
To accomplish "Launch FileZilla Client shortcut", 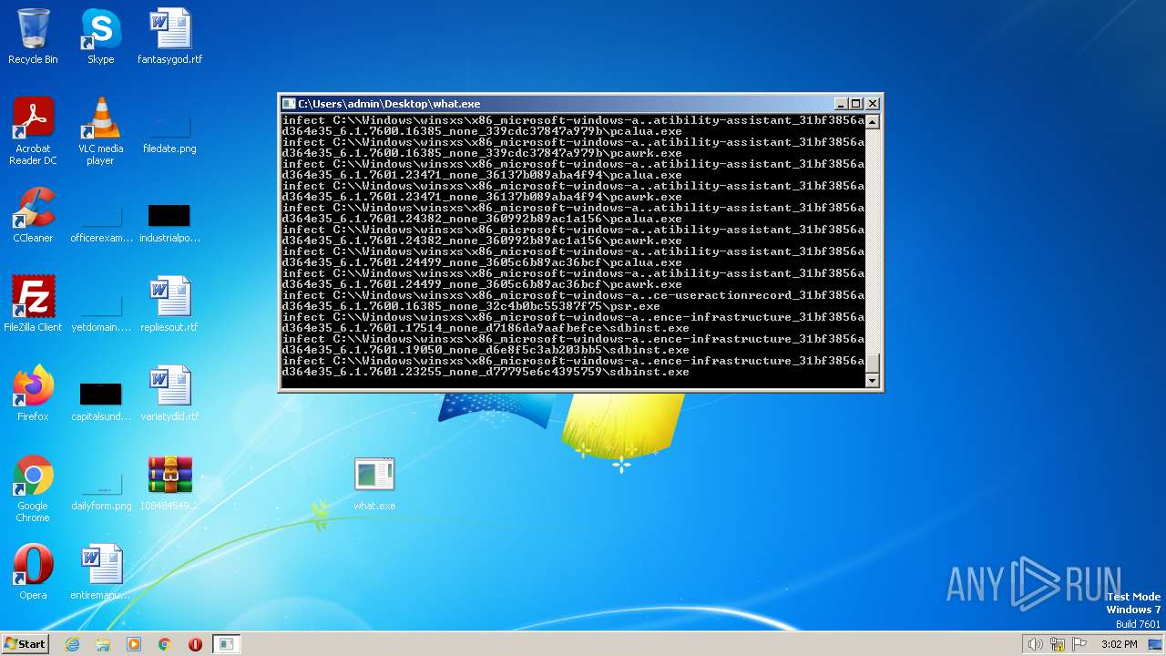I will 33,304.
